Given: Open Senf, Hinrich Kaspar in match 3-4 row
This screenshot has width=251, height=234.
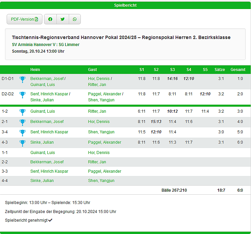Looking at the screenshot, I should 49,132.
